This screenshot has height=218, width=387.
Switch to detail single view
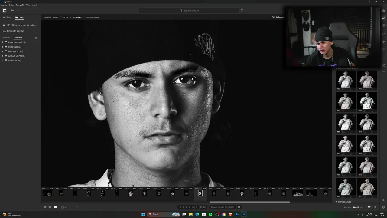tap(55, 207)
